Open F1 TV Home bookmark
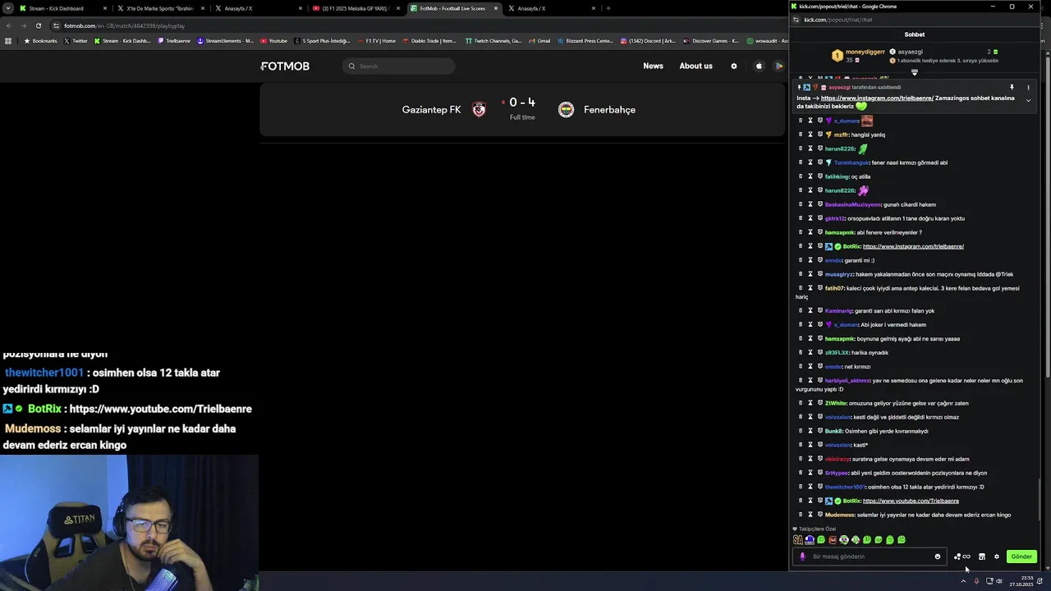Viewport: 1051px width, 591px height. point(376,41)
